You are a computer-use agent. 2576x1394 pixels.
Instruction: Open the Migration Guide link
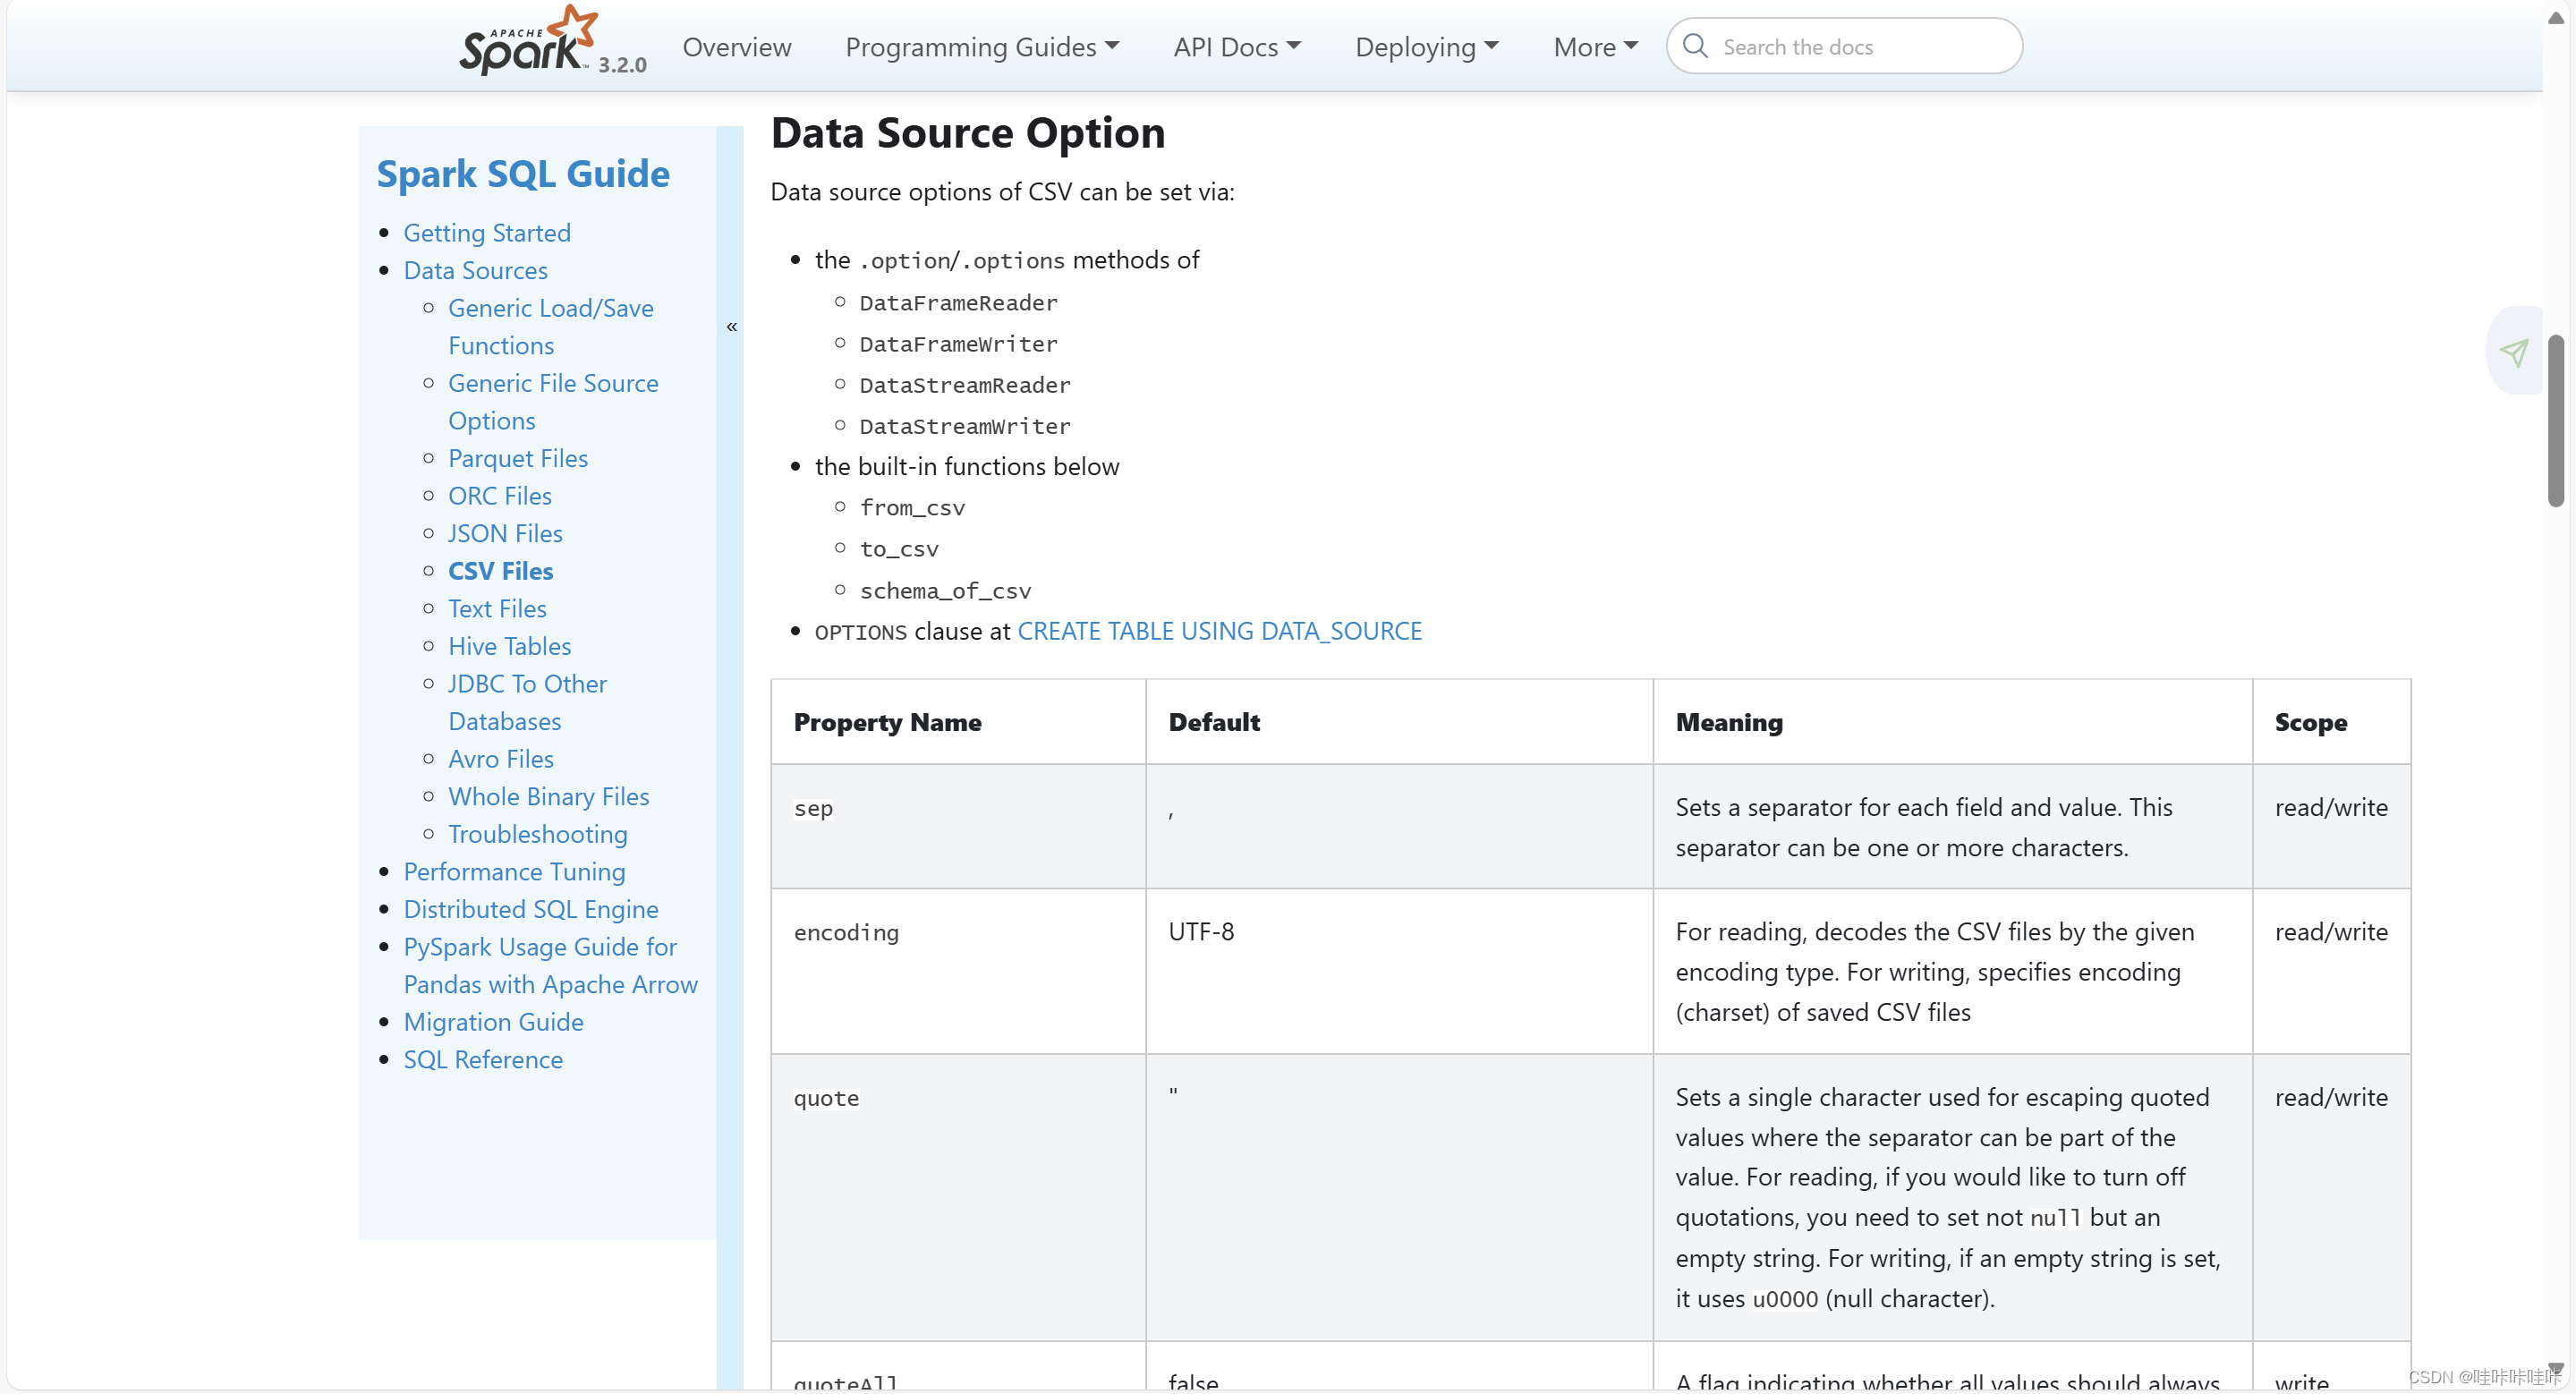pos(493,1022)
